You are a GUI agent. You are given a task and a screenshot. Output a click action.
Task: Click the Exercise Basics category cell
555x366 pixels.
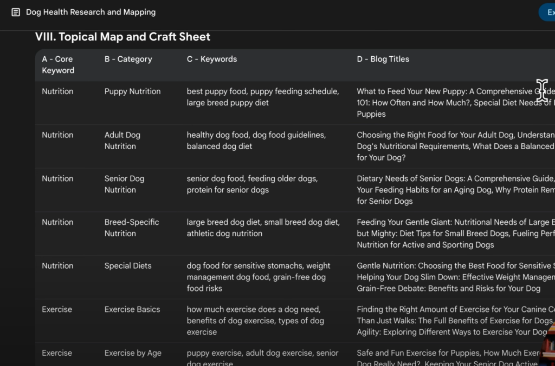132,309
